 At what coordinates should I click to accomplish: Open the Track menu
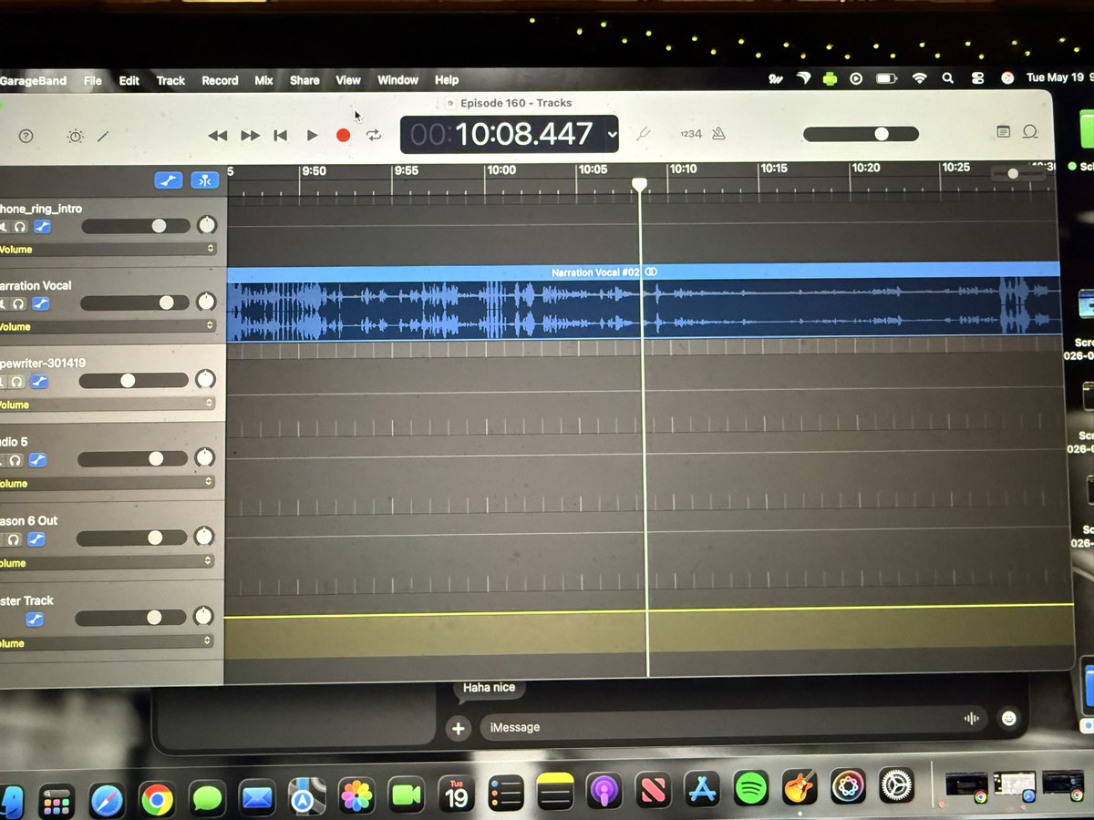pos(170,80)
